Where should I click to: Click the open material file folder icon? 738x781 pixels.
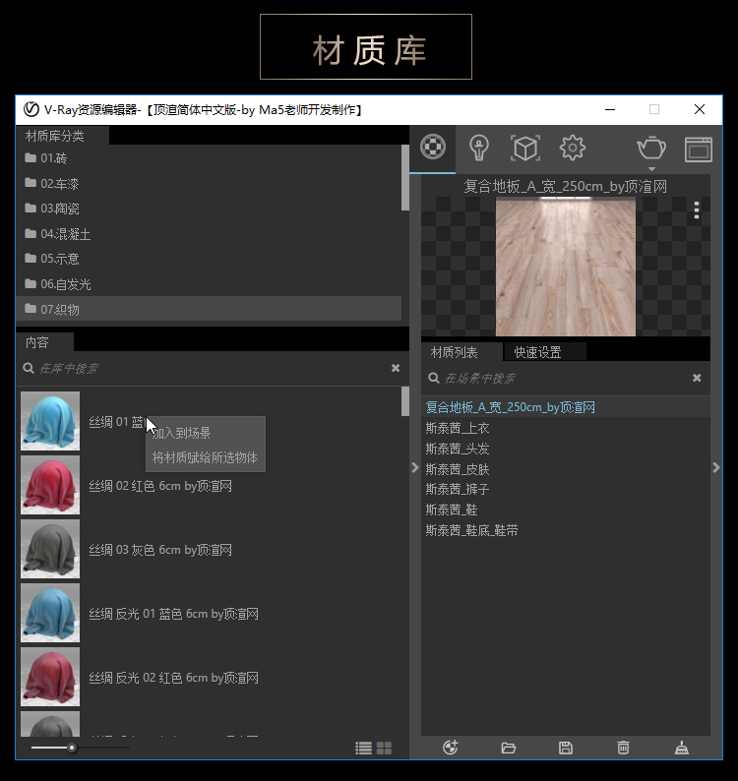tap(509, 748)
